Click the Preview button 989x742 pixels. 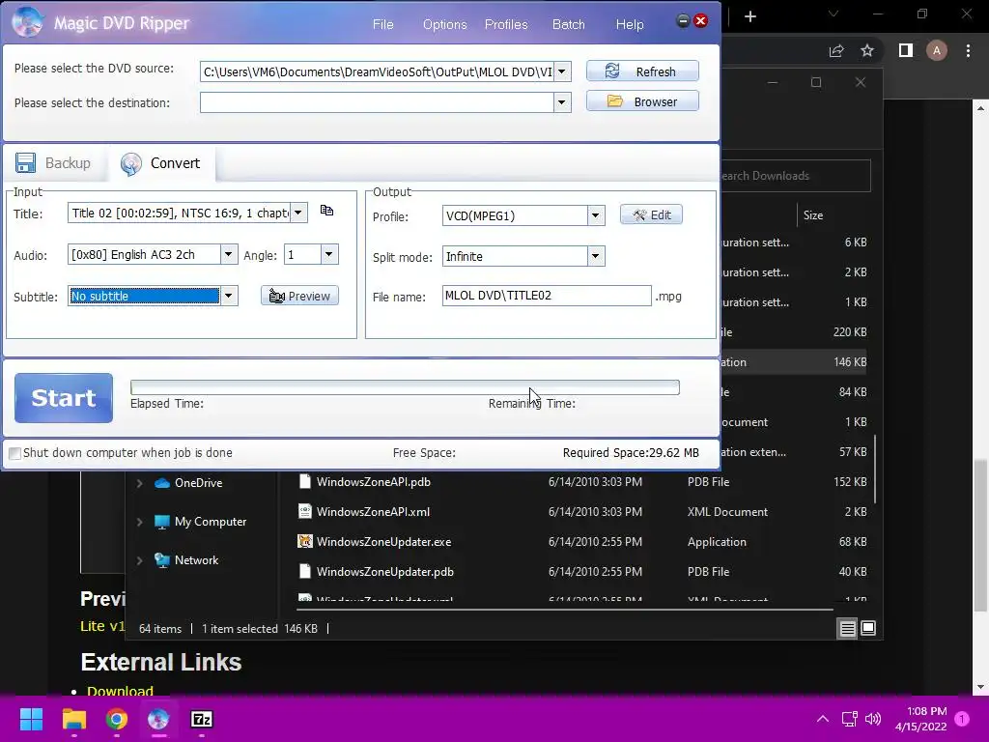(x=299, y=296)
